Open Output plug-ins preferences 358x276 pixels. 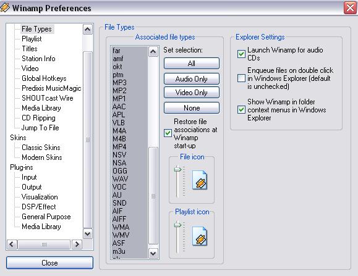(x=32, y=187)
